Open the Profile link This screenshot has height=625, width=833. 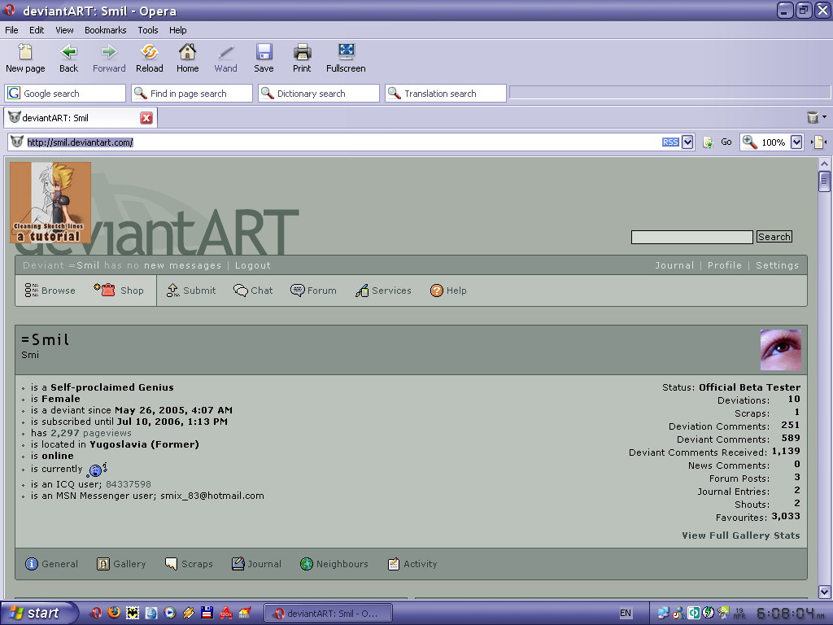coord(725,265)
